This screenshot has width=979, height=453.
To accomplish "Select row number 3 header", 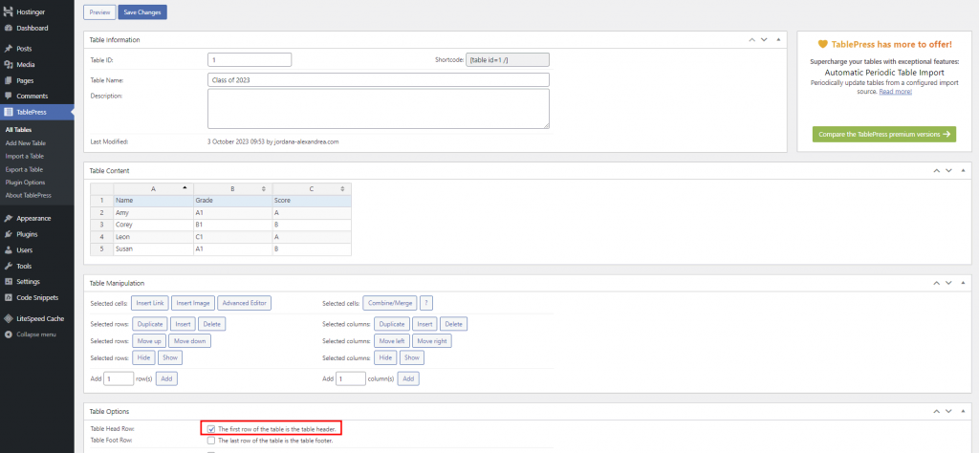I will pyautogui.click(x=101, y=225).
